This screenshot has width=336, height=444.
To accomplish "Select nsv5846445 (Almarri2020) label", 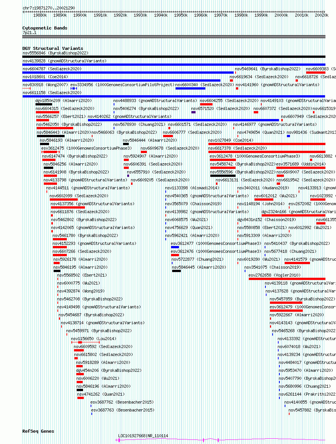I will click(x=199, y=267).
